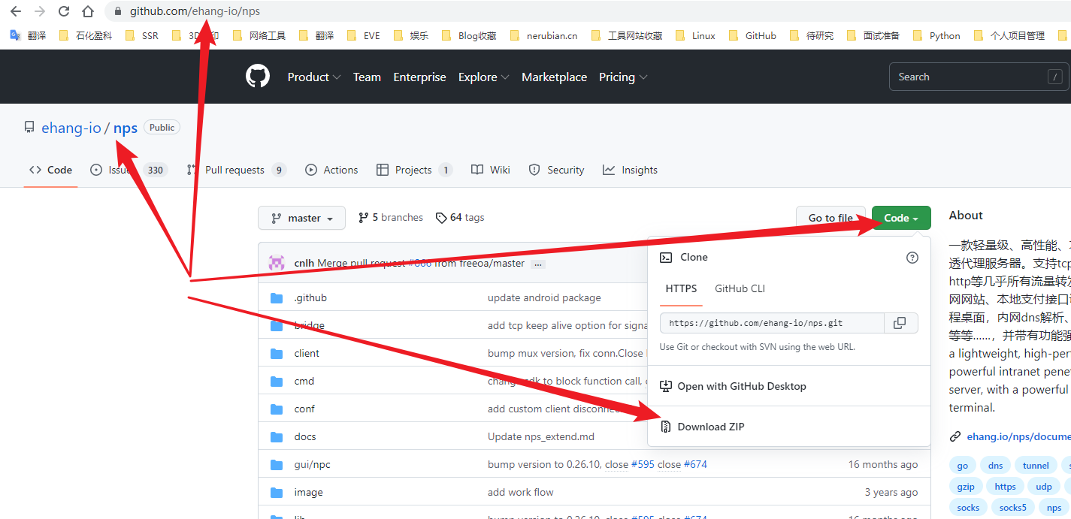Switch to the Security tab
The image size is (1071, 519).
[x=556, y=170]
